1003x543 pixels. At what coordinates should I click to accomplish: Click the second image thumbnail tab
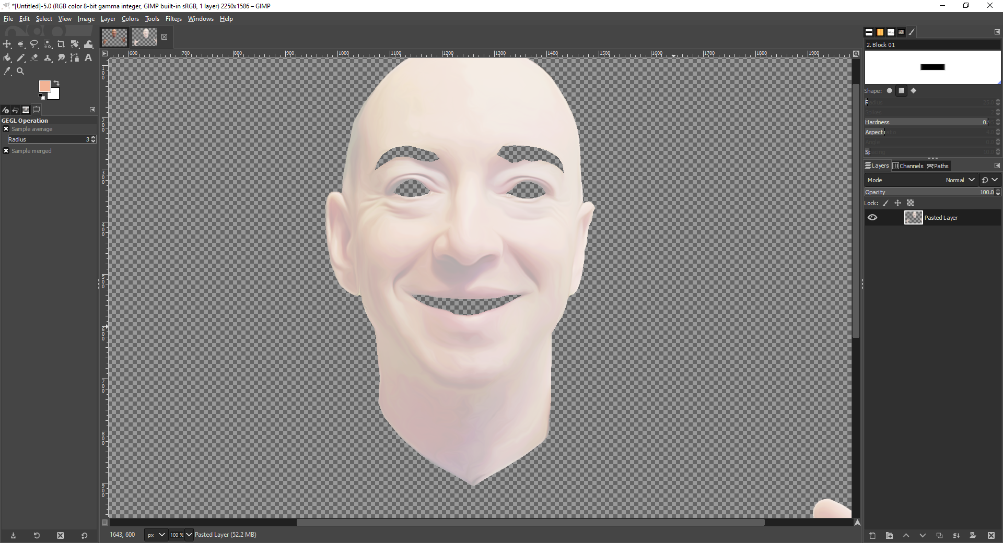pyautogui.click(x=144, y=37)
